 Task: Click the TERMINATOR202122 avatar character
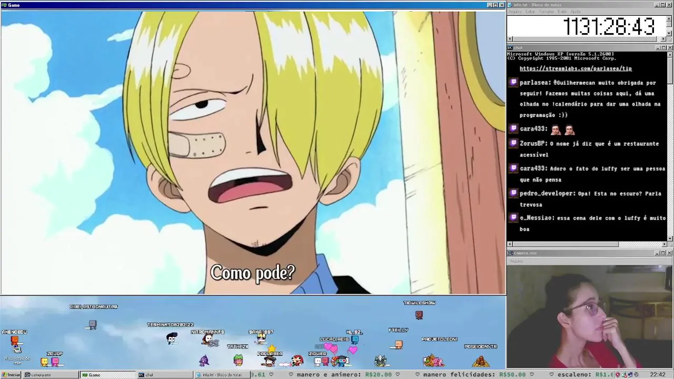[172, 338]
